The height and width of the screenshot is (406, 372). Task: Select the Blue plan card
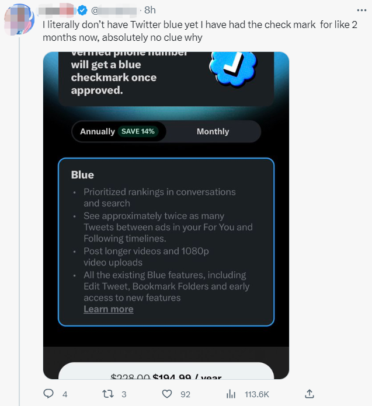coord(166,242)
